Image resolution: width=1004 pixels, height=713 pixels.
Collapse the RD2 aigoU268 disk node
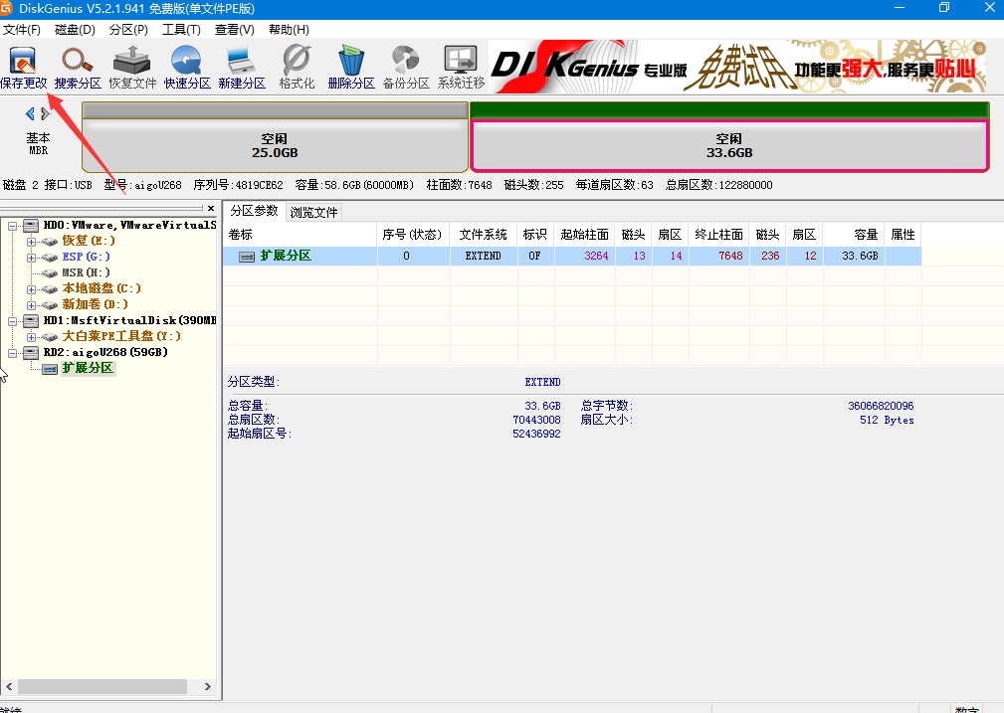(x=12, y=353)
